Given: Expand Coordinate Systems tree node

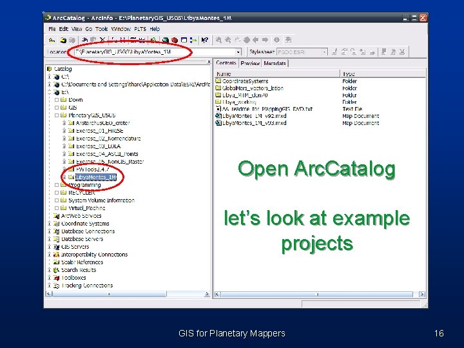Looking at the screenshot, I should tap(50, 224).
